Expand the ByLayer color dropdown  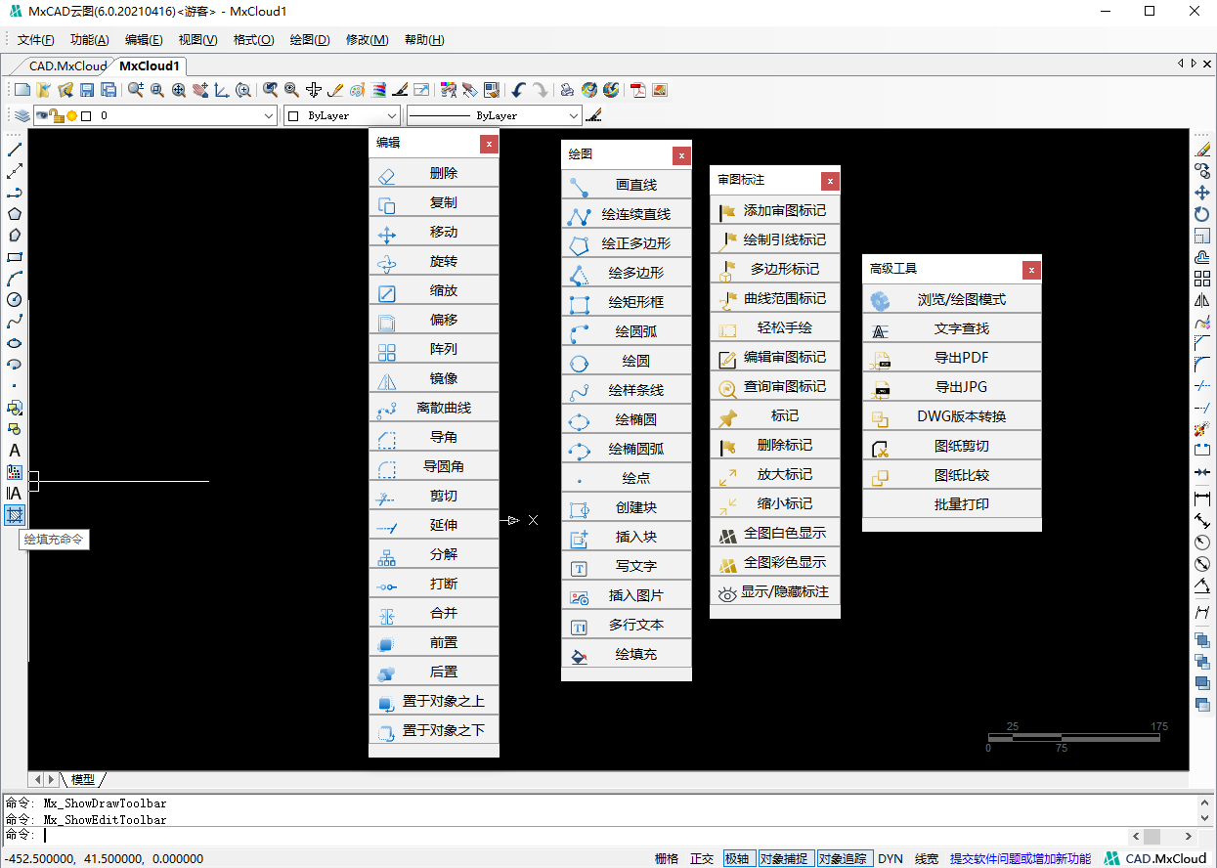(391, 115)
